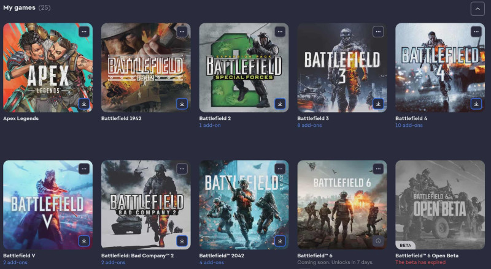491x269 pixels.
Task: Select the greyed Battlefield 6 Open Beta cover
Action: tap(440, 205)
